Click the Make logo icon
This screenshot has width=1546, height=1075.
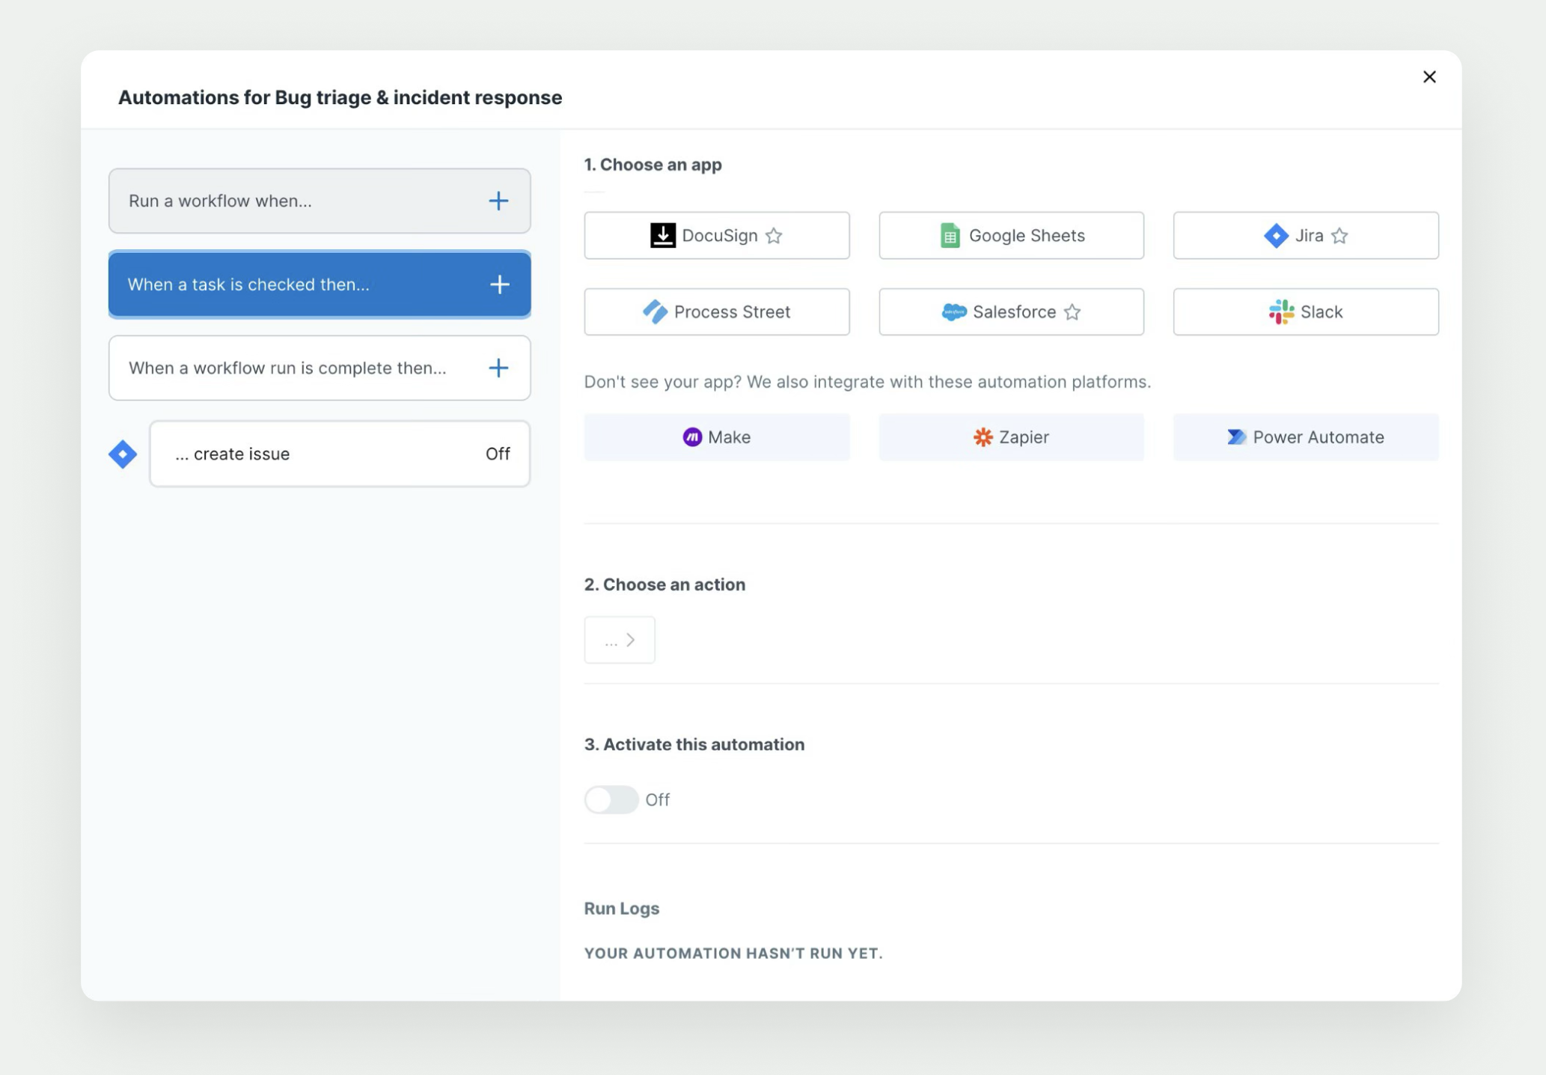tap(692, 437)
